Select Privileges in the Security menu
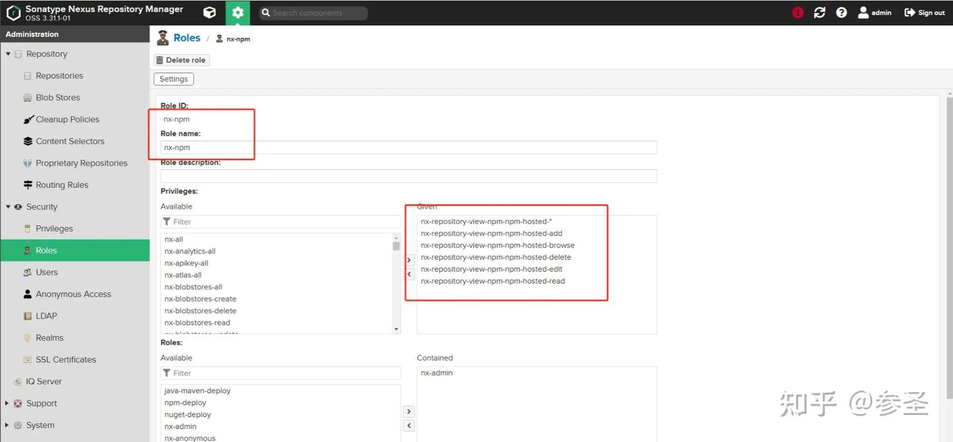This screenshot has width=953, height=442. click(54, 229)
